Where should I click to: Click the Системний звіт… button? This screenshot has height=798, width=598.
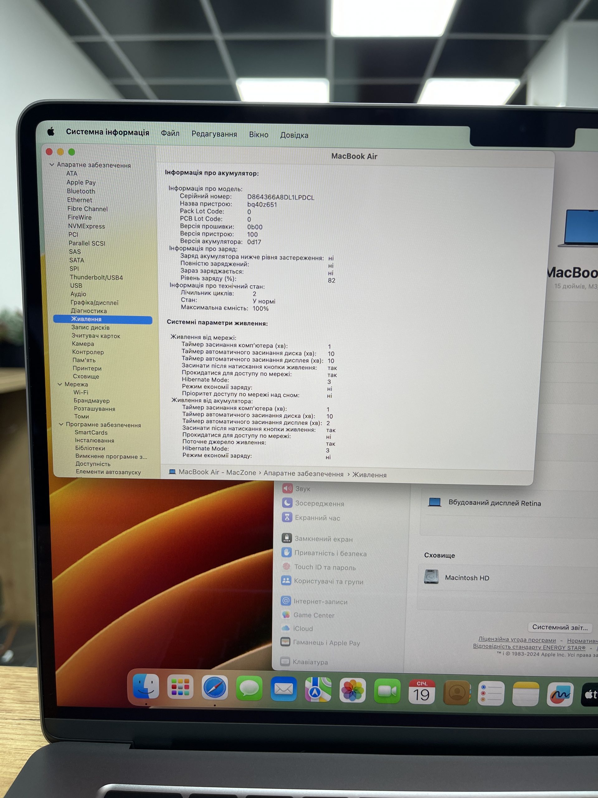tap(560, 627)
